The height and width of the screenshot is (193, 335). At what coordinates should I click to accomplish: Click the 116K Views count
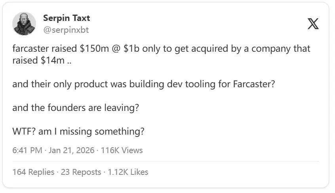coord(122,150)
